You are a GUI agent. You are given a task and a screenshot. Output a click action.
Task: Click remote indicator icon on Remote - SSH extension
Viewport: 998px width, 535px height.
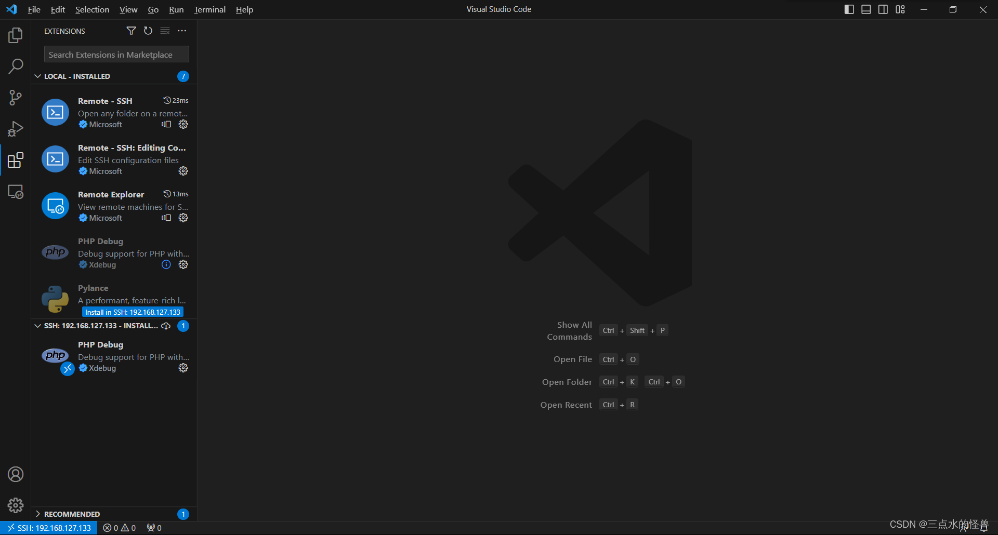click(x=166, y=124)
